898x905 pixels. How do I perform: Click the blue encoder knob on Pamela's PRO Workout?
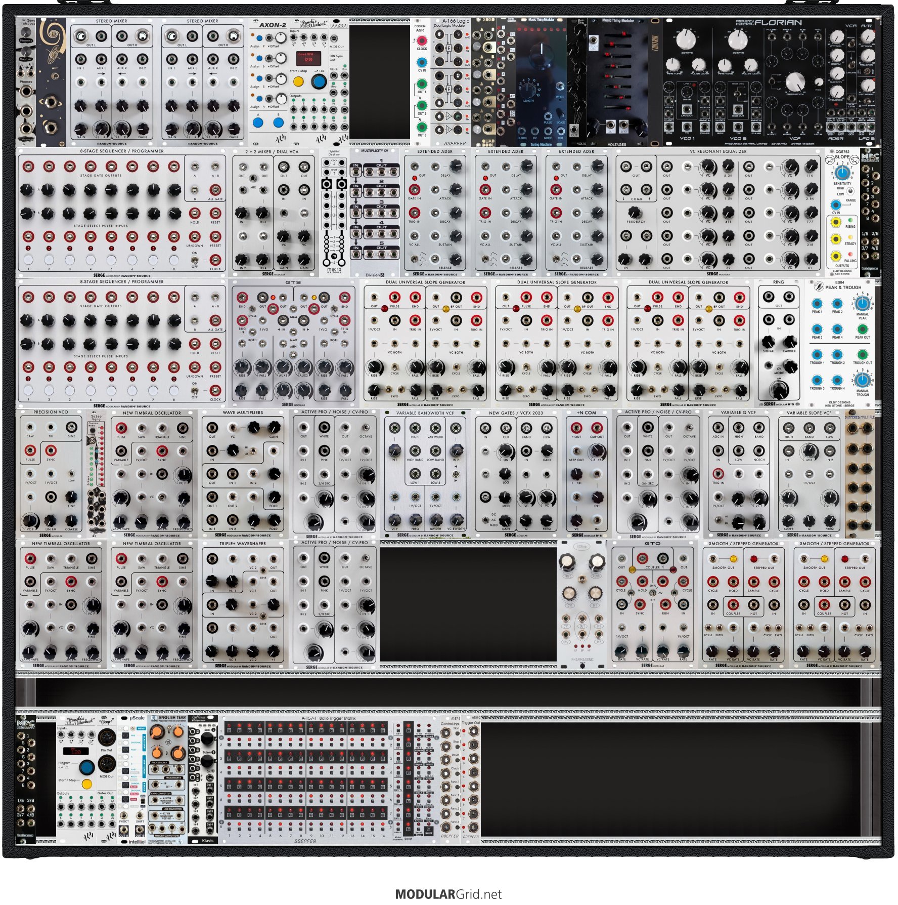point(319,81)
